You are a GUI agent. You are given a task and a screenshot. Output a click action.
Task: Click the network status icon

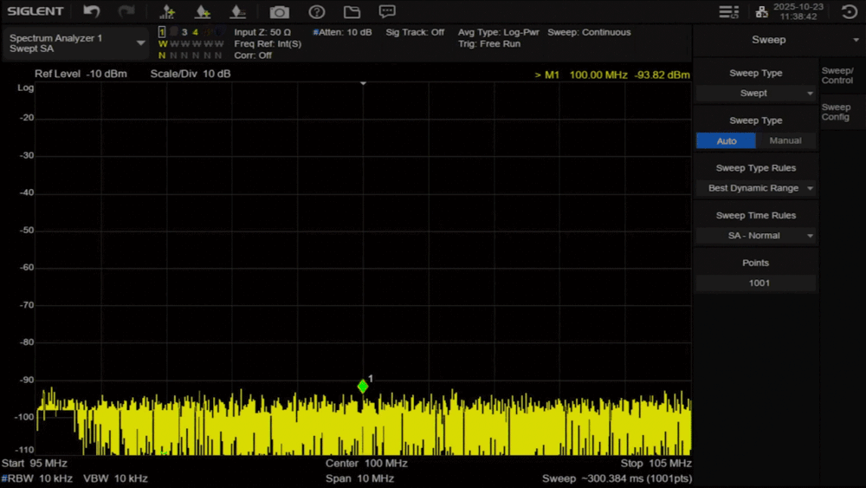click(761, 11)
